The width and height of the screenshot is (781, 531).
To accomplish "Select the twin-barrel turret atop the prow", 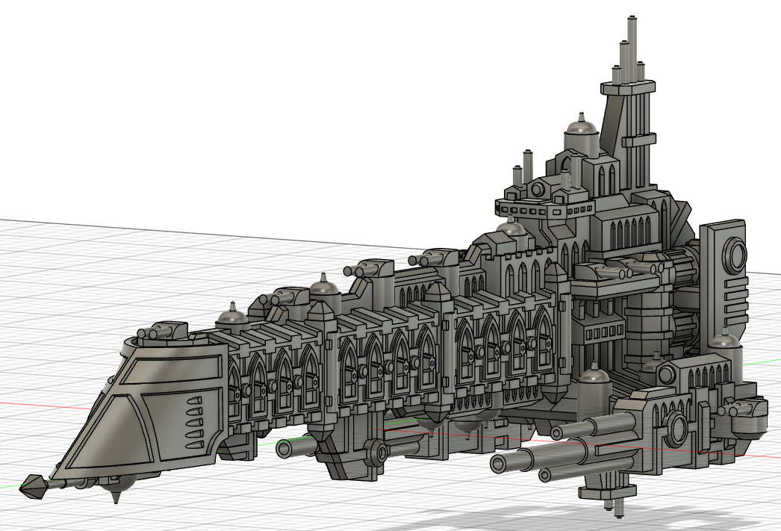I will [162, 330].
